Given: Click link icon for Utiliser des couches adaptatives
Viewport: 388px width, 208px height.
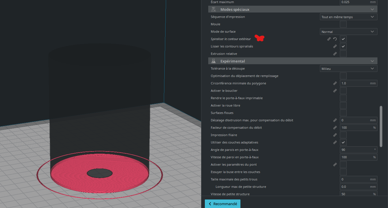Looking at the screenshot, I should (x=335, y=142).
